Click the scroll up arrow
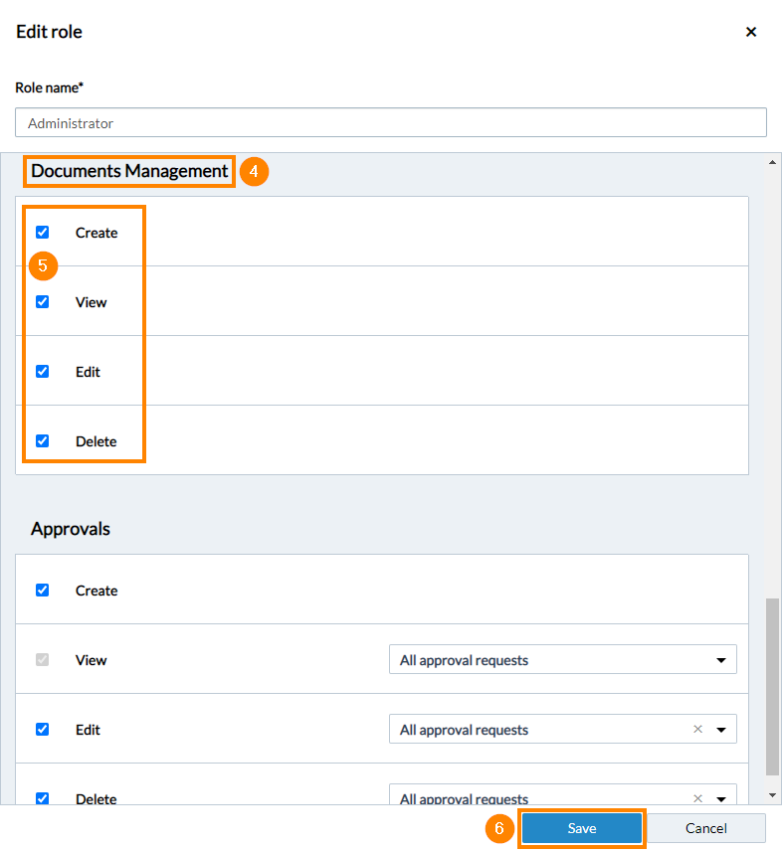 (772, 162)
